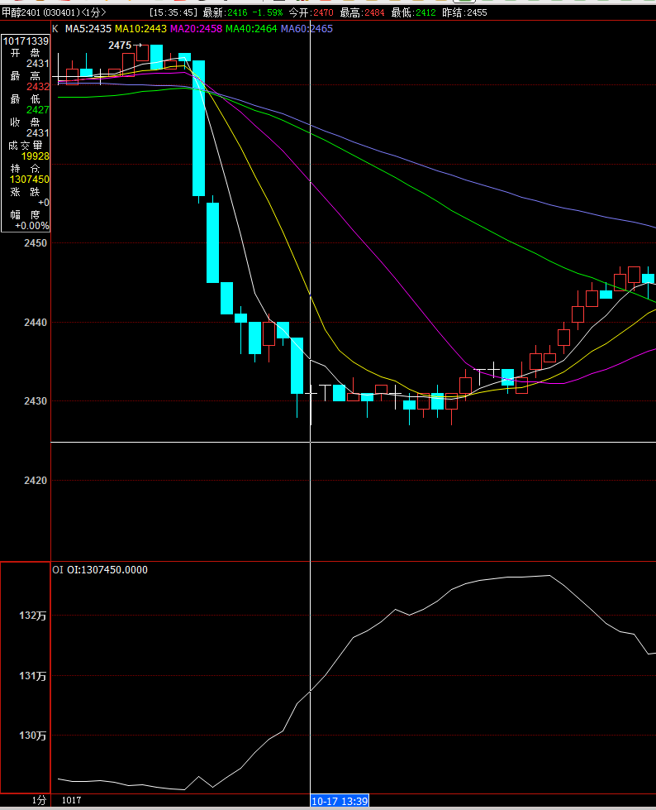The width and height of the screenshot is (656, 810).
Task: Click the 132万 open interest axis label
Action: click(x=32, y=616)
